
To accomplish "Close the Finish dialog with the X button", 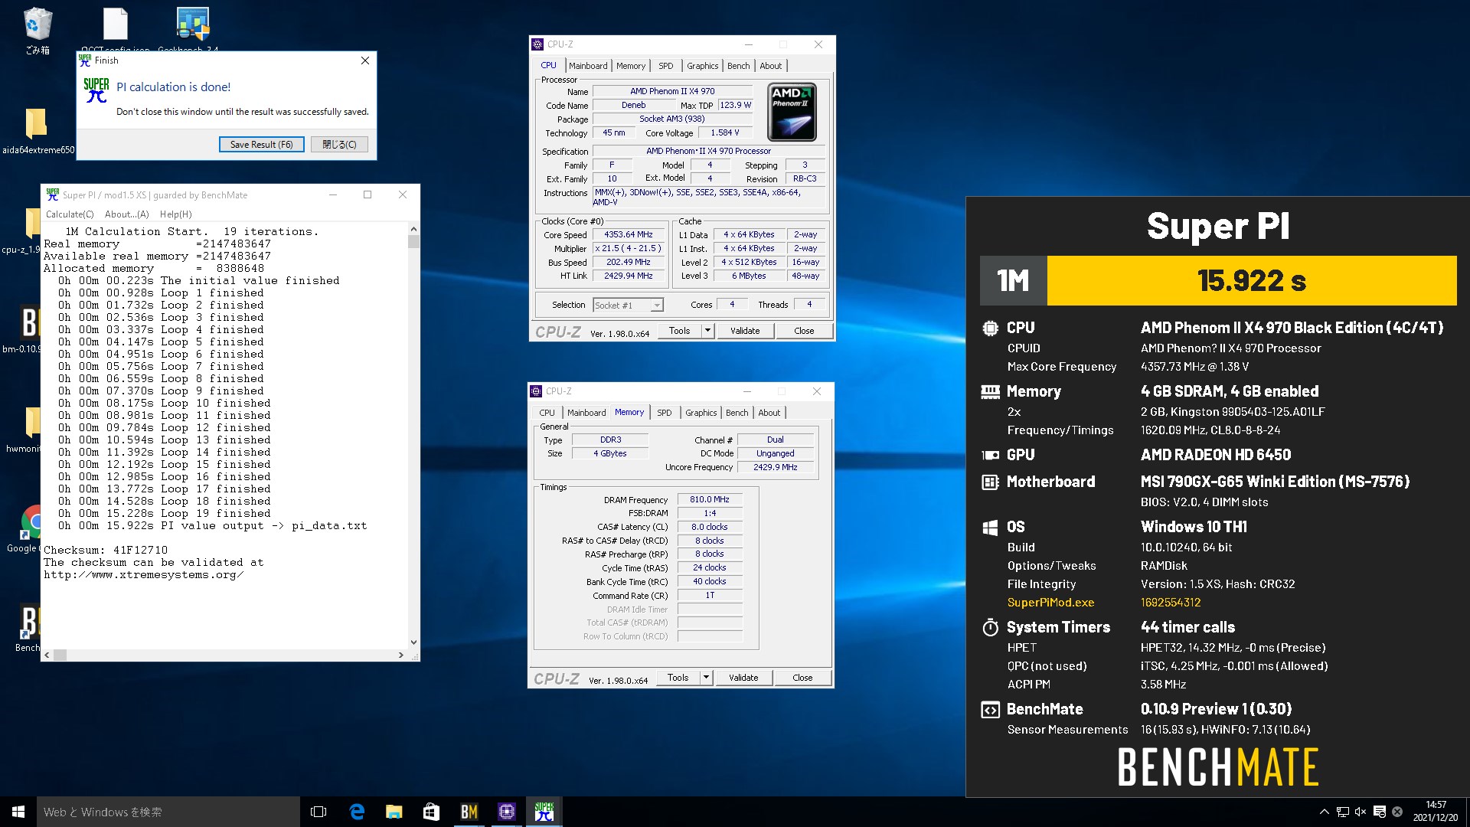I will click(x=365, y=60).
